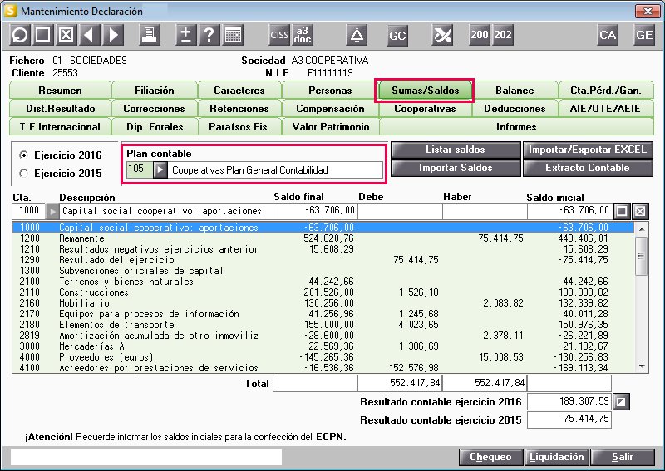The height and width of the screenshot is (471, 665).
Task: Click the GC toolbar icon
Action: click(397, 35)
